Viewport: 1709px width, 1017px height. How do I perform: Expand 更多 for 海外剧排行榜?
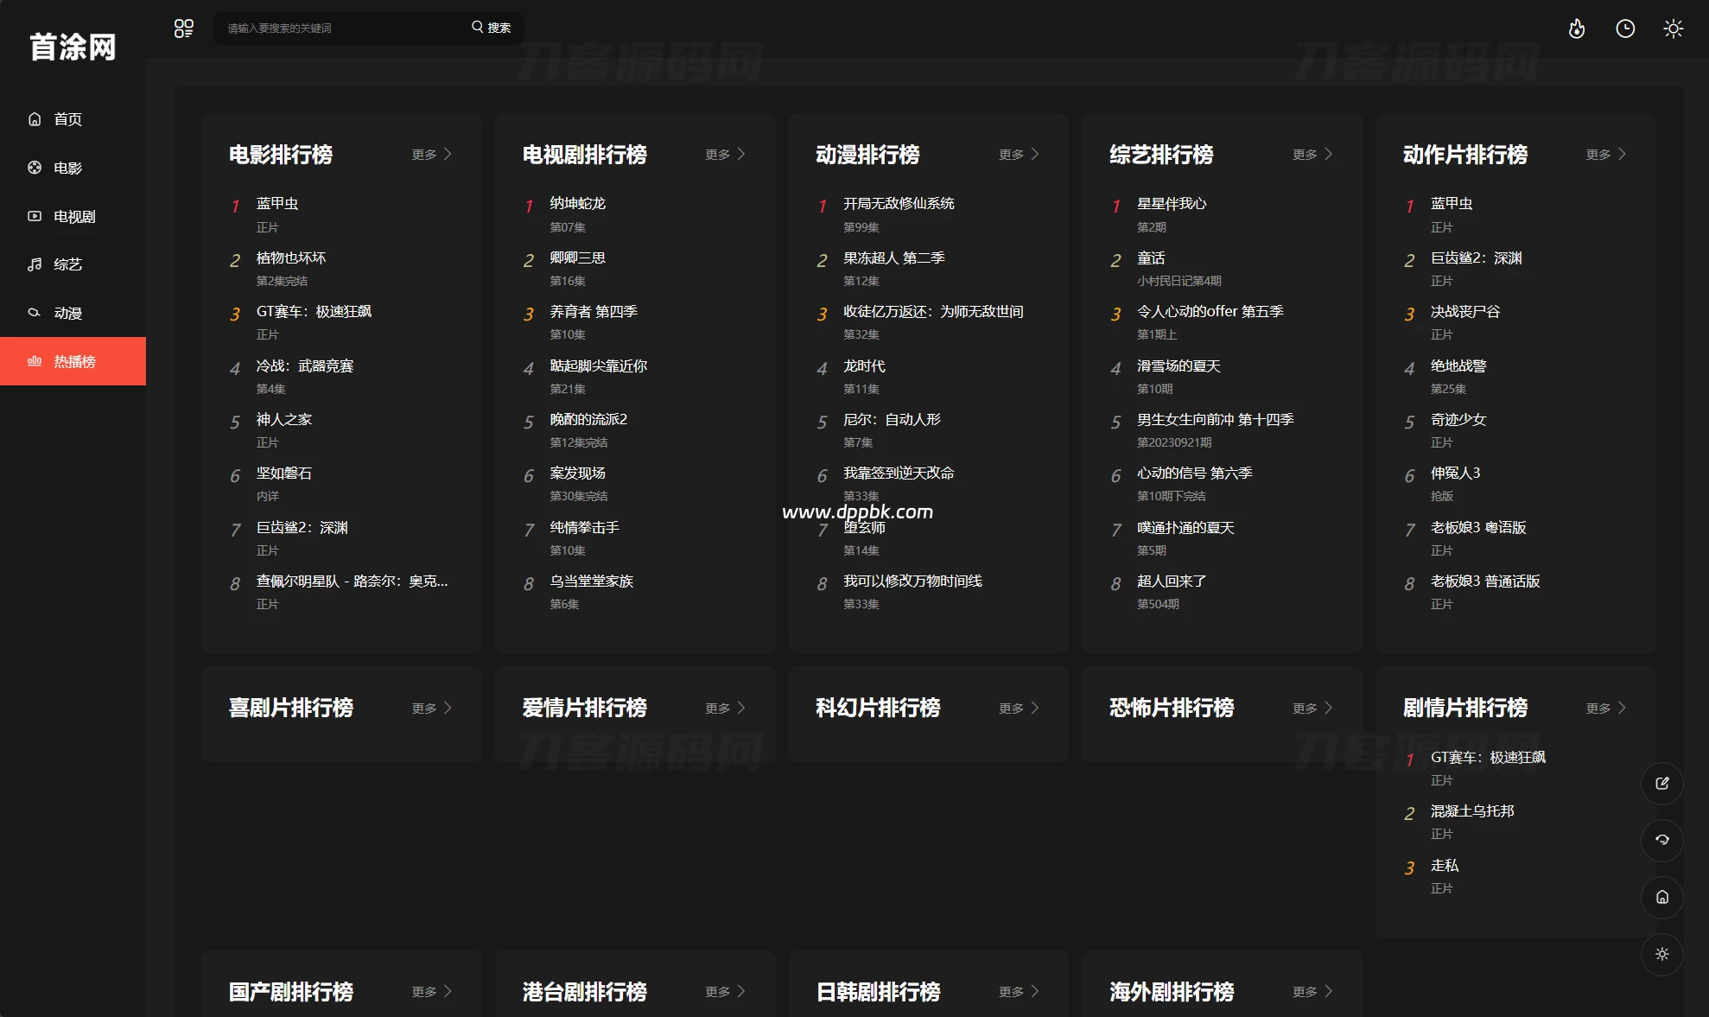pyautogui.click(x=1313, y=992)
